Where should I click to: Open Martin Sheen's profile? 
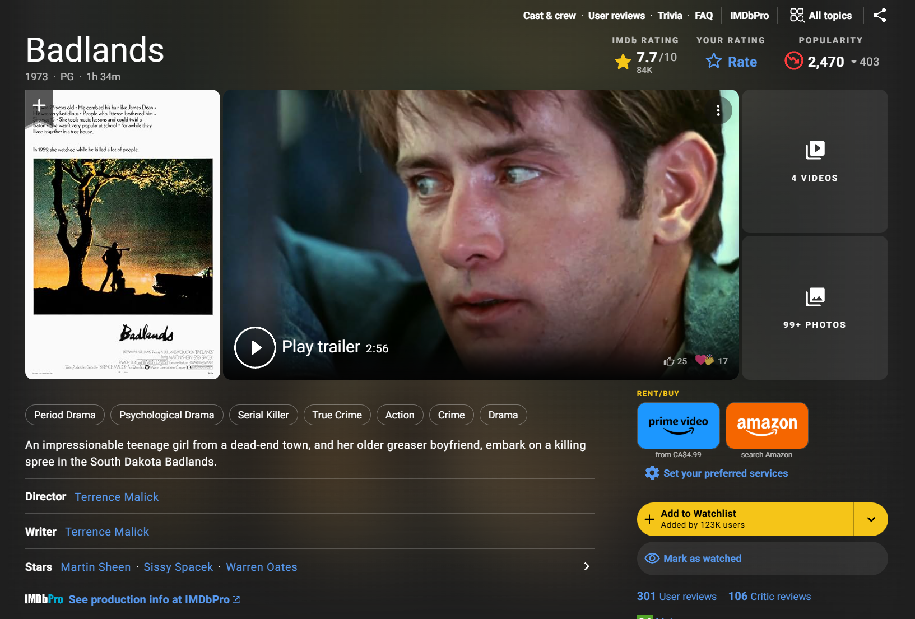pos(96,567)
